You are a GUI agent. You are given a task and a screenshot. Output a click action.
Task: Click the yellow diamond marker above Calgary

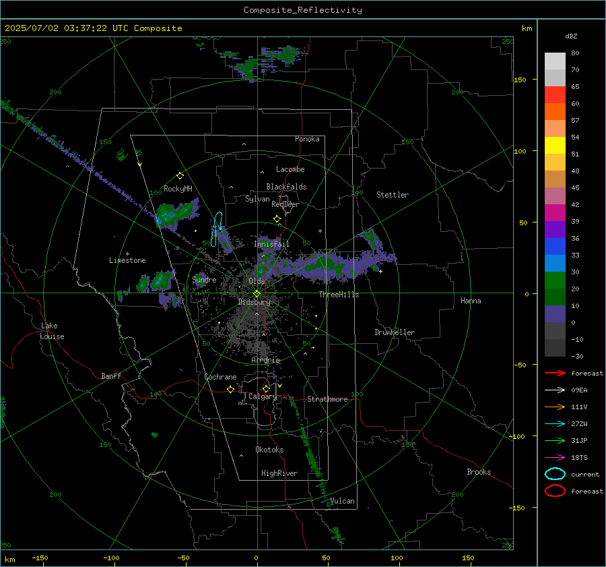coord(266,388)
